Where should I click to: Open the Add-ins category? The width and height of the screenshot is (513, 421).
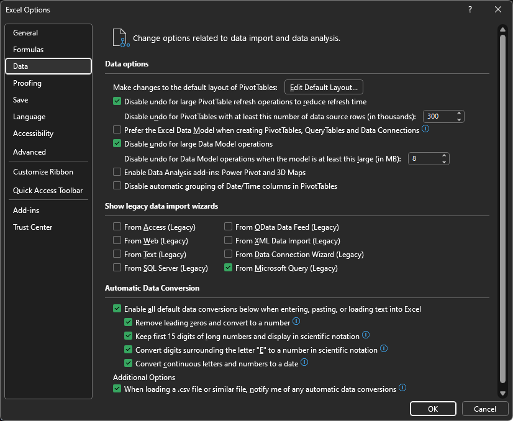click(x=48, y=210)
